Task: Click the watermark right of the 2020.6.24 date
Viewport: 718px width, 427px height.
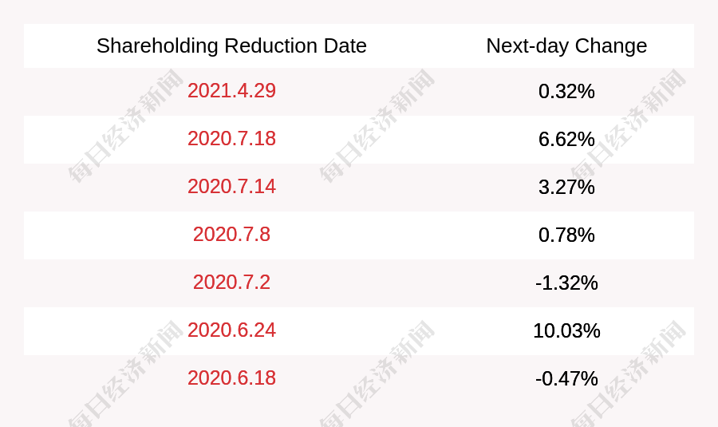Action: (x=377, y=377)
